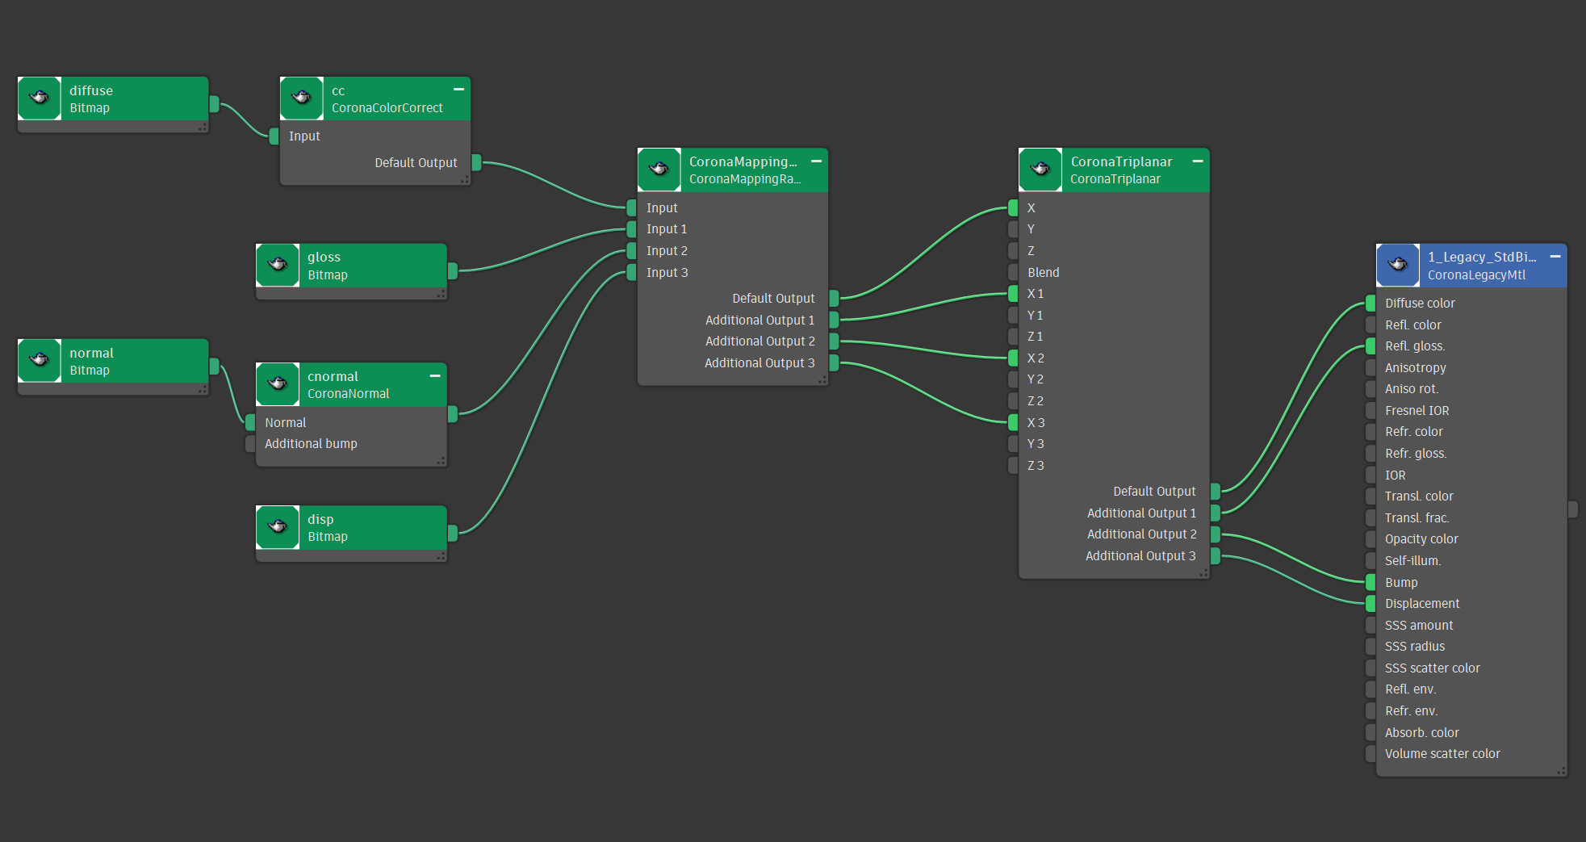Click the CoronaLegacyMtl blue material icon
Screen dimensions: 1586x842
click(x=1397, y=265)
